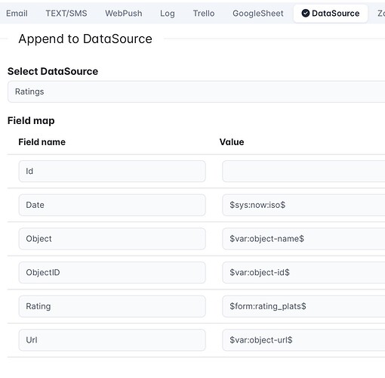Viewport: 385px width, 378px height.
Task: Focus the empty Id value field
Action: point(303,171)
